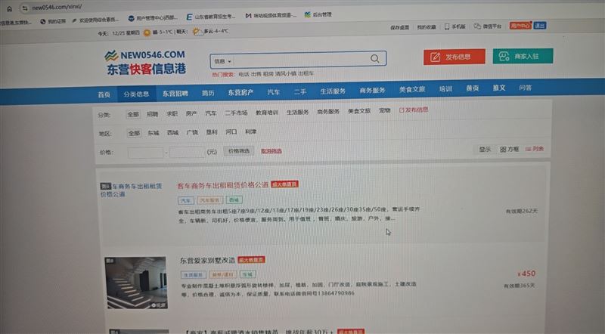The width and height of the screenshot is (605, 334).
Task: Expand the 显示 display options
Action: (x=485, y=149)
